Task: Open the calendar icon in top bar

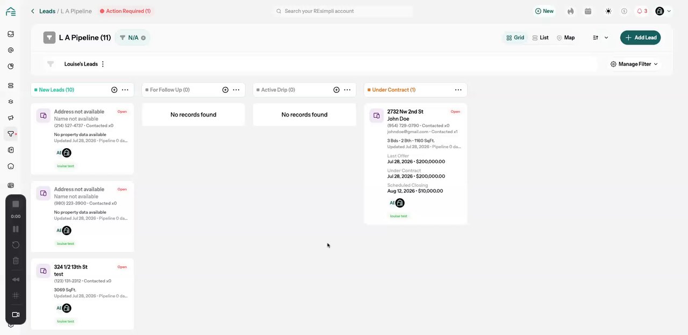Action: pos(588,11)
